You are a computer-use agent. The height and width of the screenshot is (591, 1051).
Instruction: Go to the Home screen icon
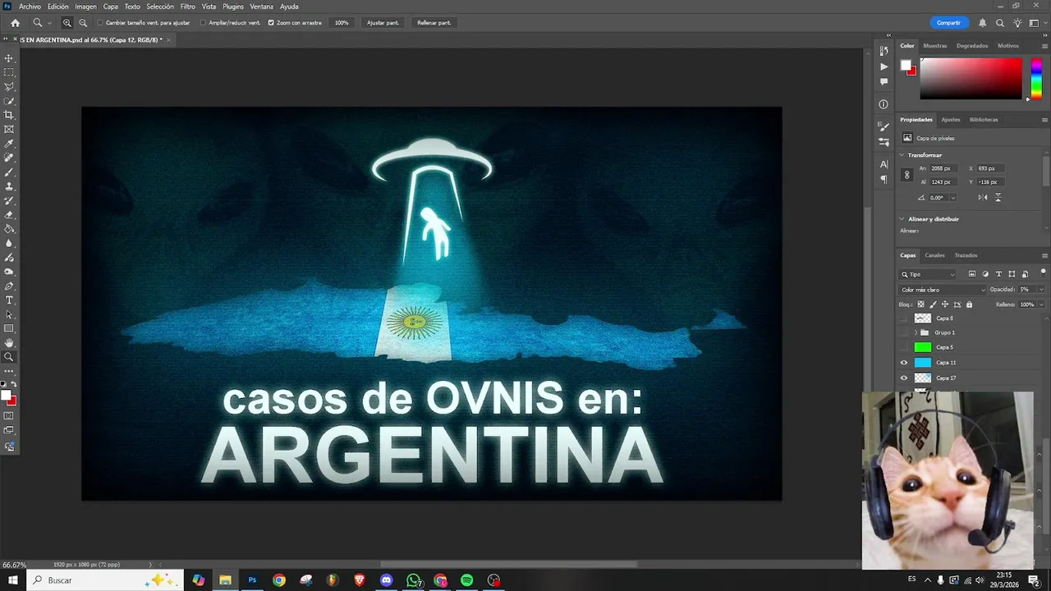[15, 23]
